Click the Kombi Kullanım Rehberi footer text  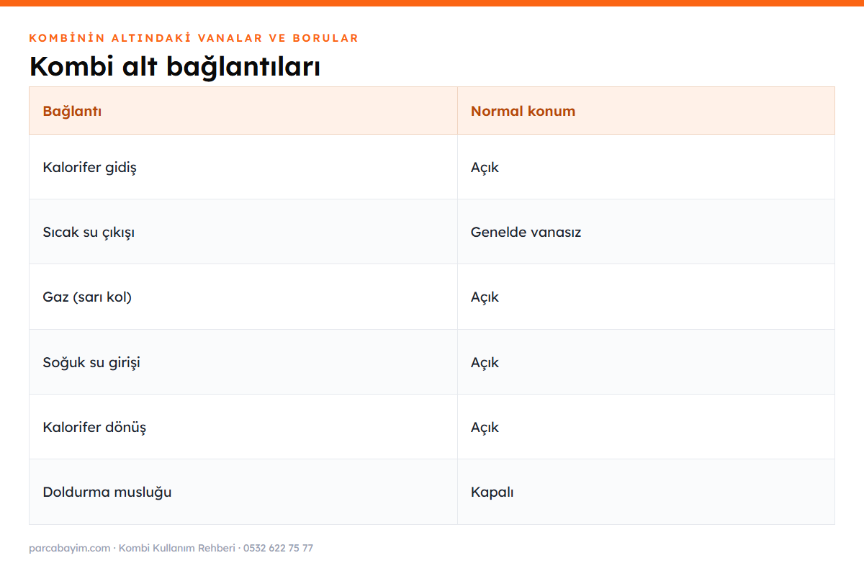coord(177,548)
